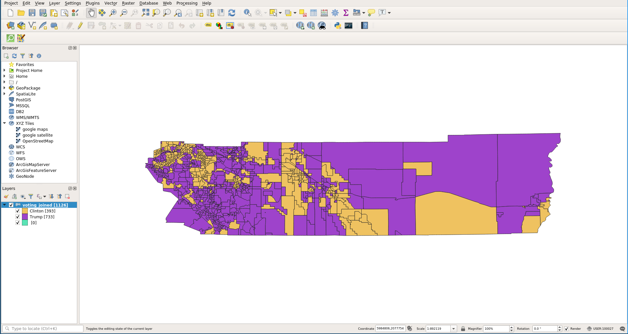
Task: Uncheck the Clinton category checkbox
Action: [x=18, y=211]
